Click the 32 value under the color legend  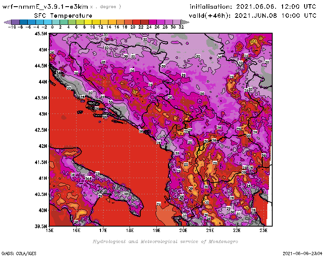click(181, 27)
